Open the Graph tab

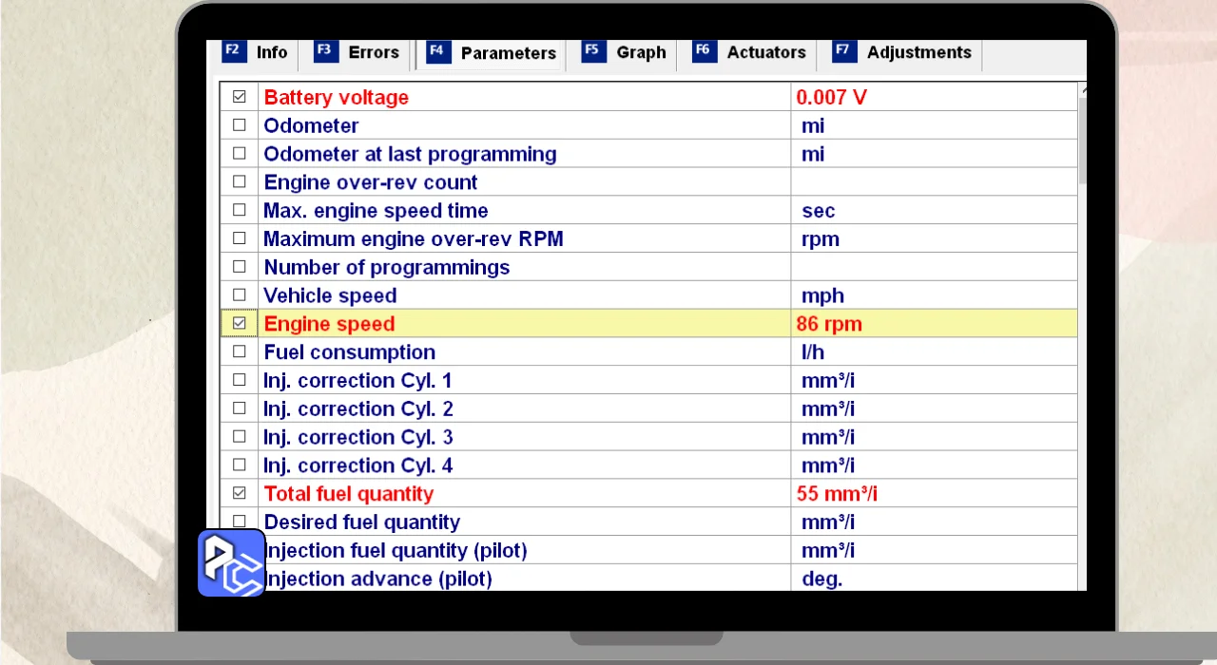point(641,52)
